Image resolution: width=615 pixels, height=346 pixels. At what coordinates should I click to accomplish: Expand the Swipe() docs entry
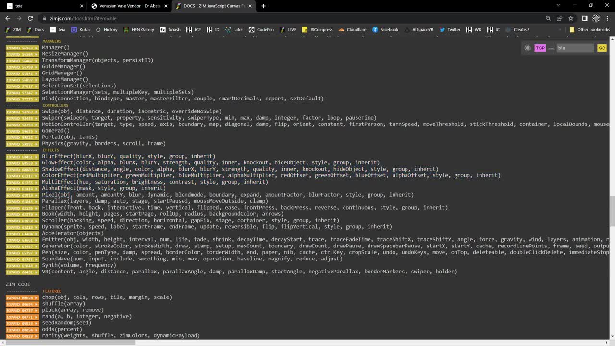(x=22, y=111)
